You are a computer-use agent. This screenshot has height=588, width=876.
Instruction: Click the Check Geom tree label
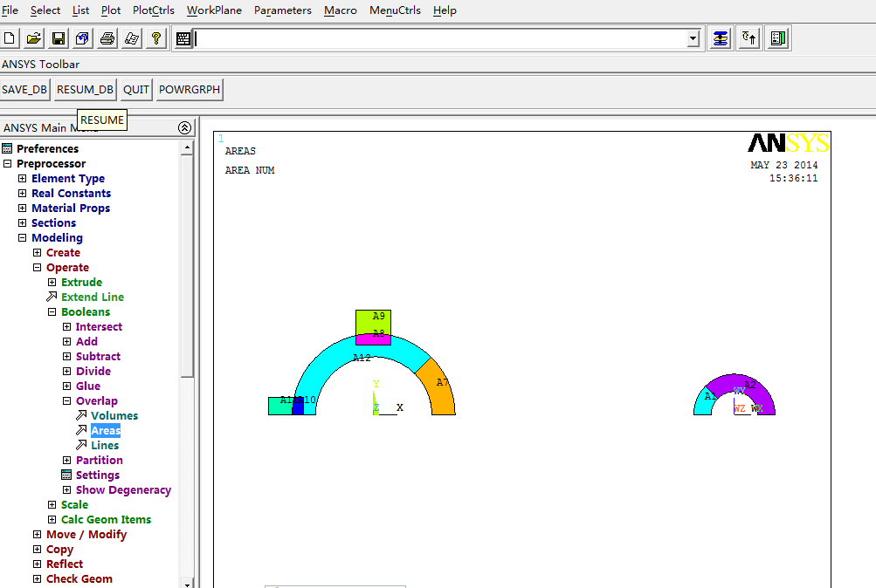click(x=79, y=579)
